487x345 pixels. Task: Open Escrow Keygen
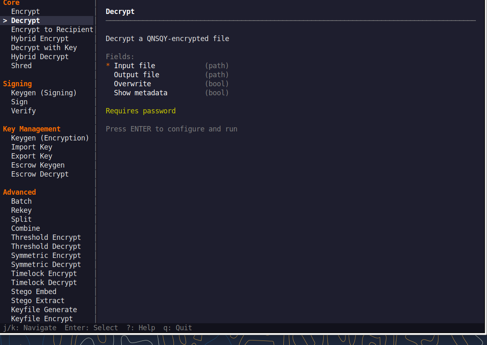pos(38,165)
